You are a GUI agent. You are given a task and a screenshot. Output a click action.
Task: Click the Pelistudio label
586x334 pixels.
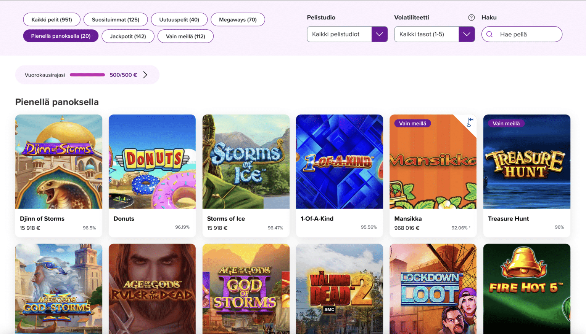click(x=321, y=17)
